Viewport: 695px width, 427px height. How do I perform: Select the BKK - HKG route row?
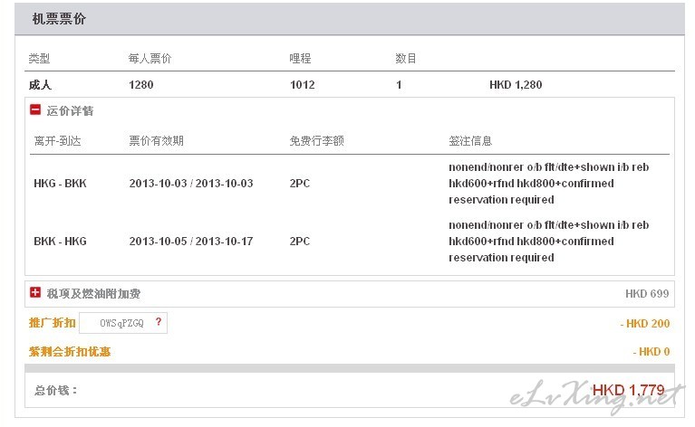(350, 242)
